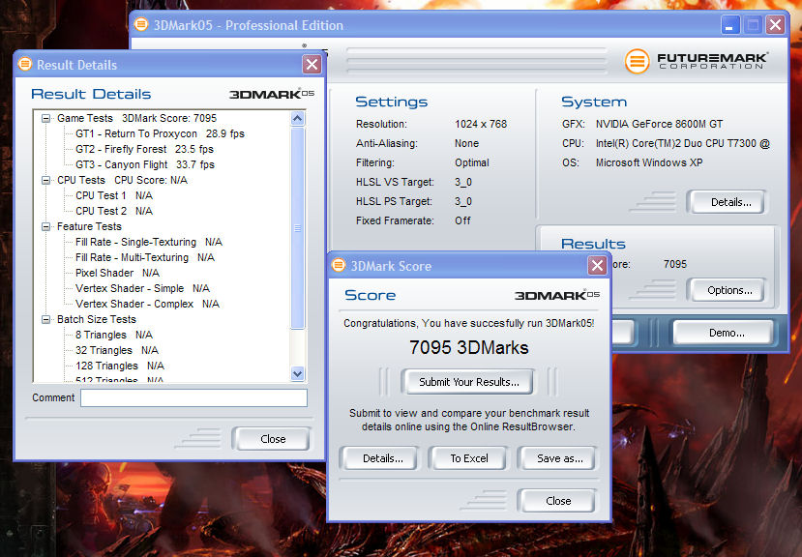Screen dimensions: 802x557
Task: Click 3DMark05 main window title icon
Action: [x=141, y=24]
